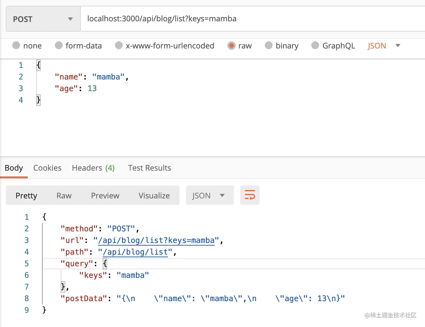The image size is (425, 327).
Task: Show the Preview response view
Action: (105, 195)
